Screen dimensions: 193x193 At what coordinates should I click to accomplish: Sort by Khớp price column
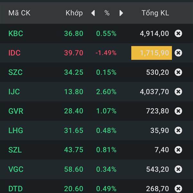point(74,13)
